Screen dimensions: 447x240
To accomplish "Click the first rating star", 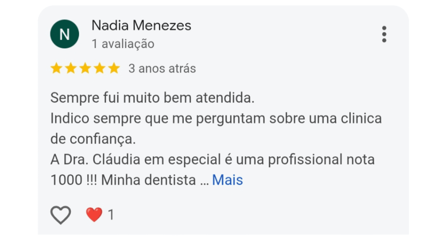I will pyautogui.click(x=56, y=69).
